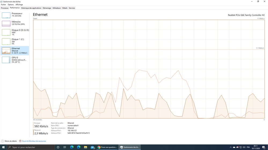268x150 pixels.
Task: Switch to the Processus tab
Action: [5, 8]
